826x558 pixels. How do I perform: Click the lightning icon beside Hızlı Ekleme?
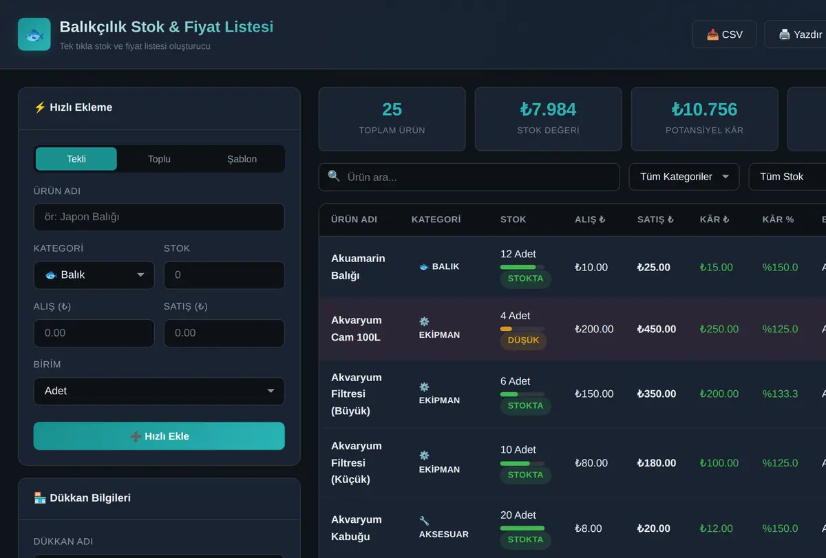tap(40, 107)
